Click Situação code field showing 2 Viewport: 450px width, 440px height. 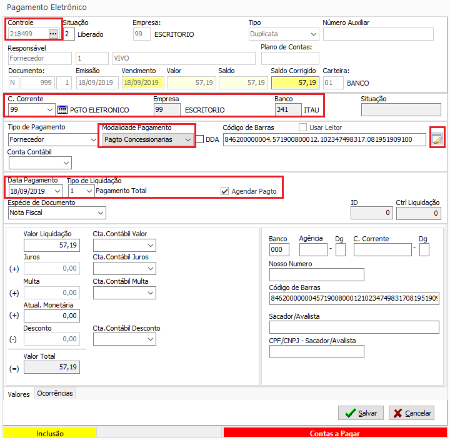[x=69, y=34]
